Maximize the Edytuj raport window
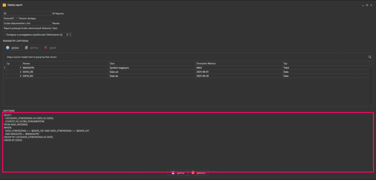376x180 pixels. [367, 5]
